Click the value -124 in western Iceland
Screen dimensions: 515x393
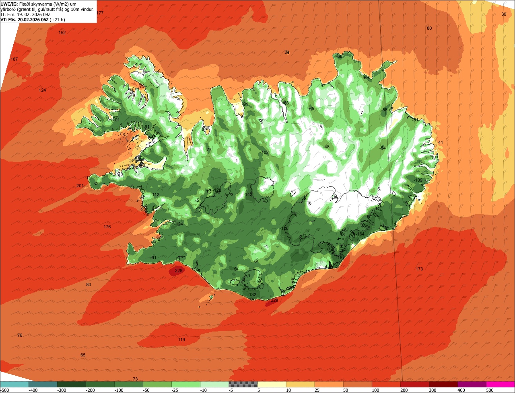[179, 224]
